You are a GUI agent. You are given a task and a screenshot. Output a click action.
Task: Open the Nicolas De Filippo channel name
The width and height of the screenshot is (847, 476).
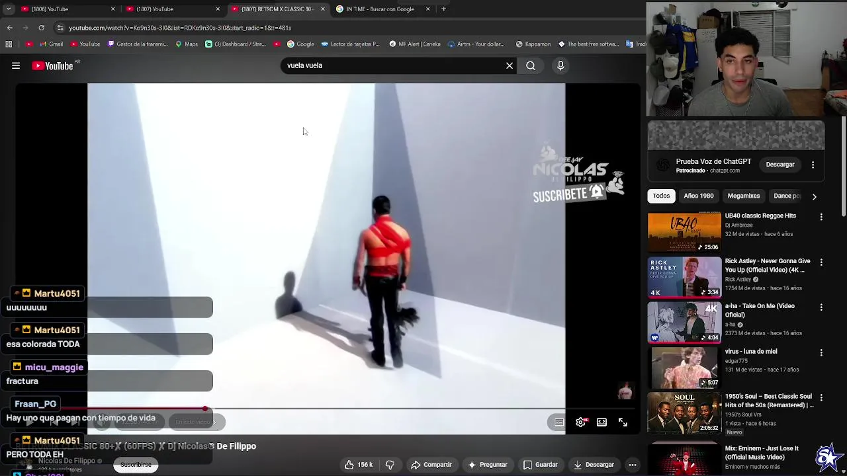[x=67, y=461]
